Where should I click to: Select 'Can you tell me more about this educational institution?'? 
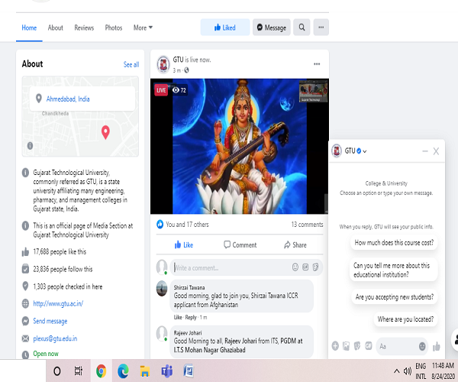point(393,270)
